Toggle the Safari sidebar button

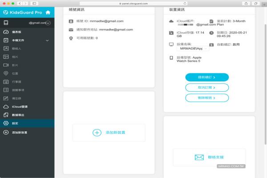coord(34,4)
